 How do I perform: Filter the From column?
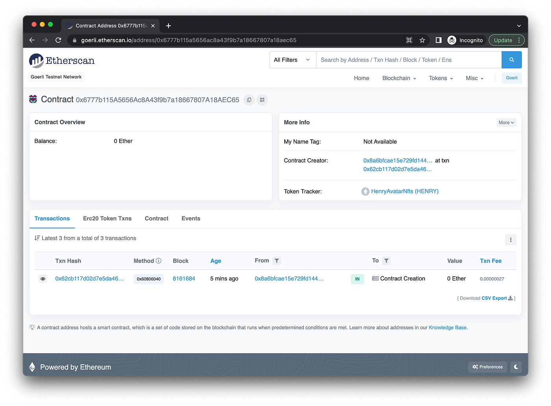(277, 261)
